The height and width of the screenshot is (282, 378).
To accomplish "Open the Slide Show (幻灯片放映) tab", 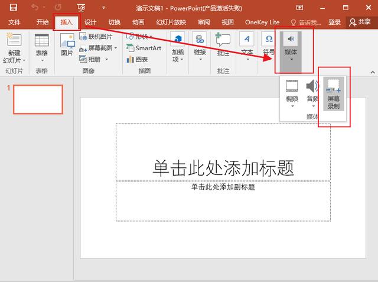I will [171, 22].
